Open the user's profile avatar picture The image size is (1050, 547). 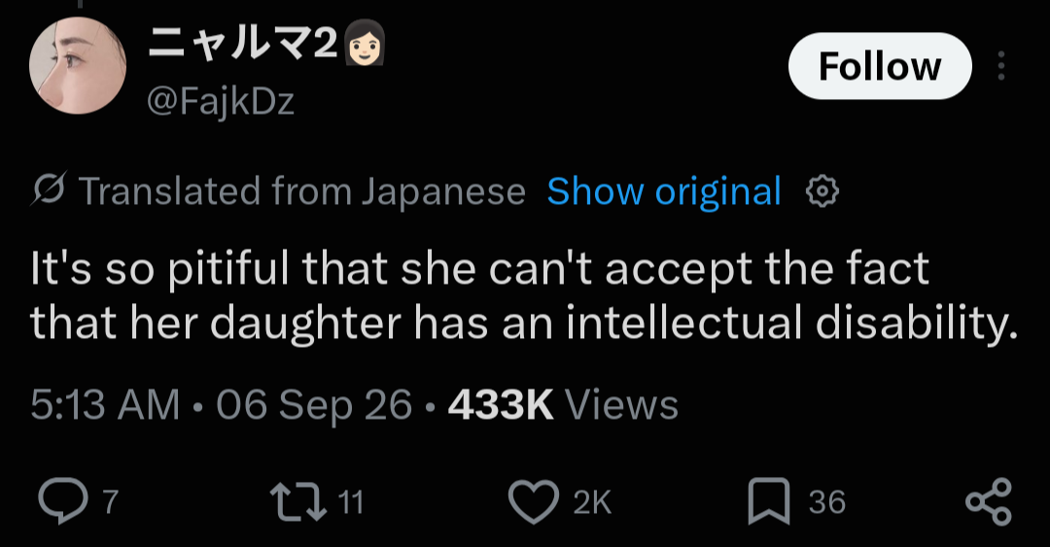point(78,66)
